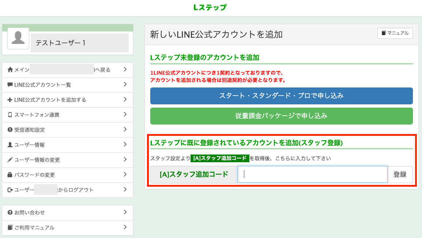This screenshot has height=238, width=422.
Task: Click the user avatar image
Action: [x=18, y=38]
